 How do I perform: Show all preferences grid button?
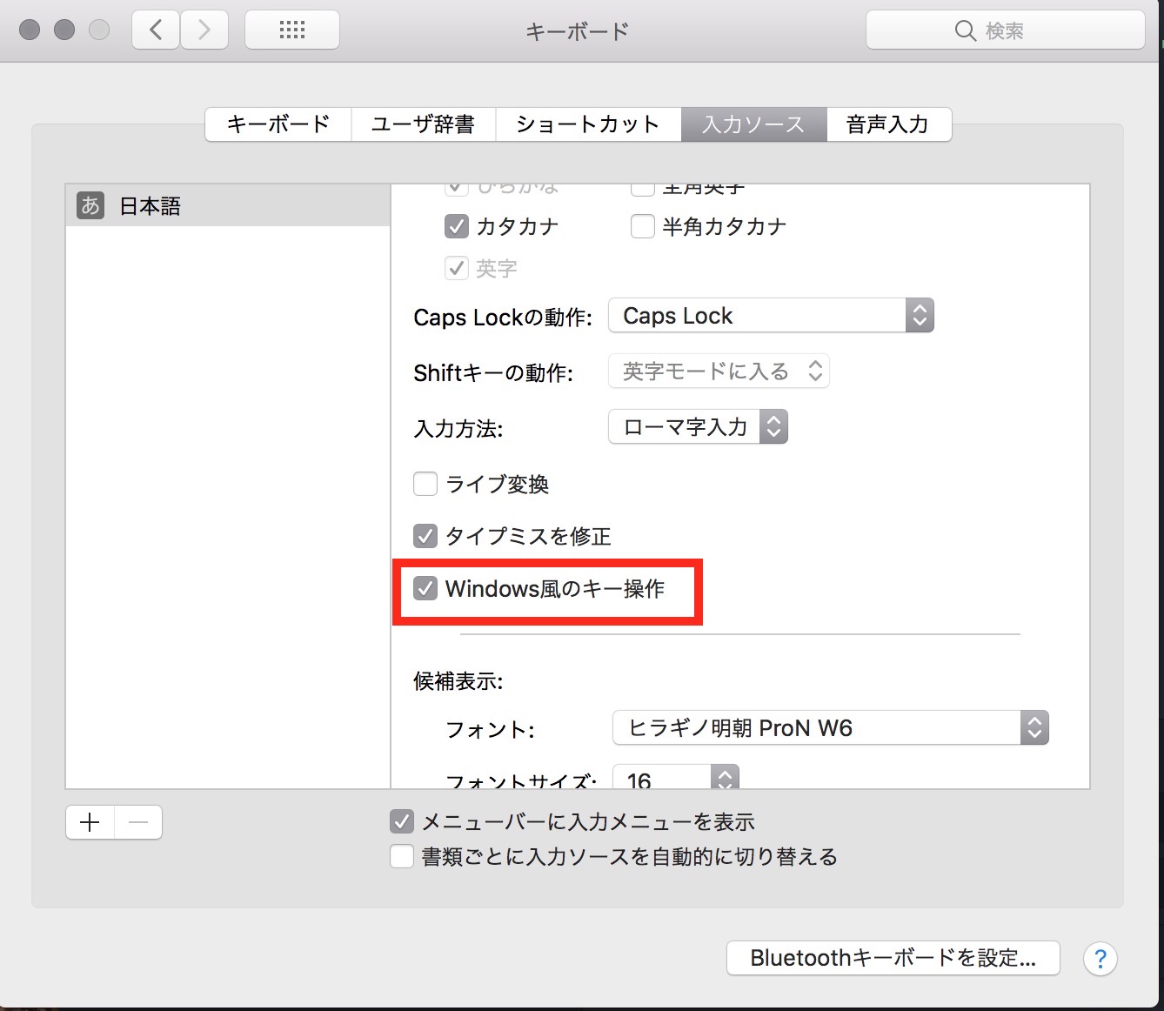[292, 30]
